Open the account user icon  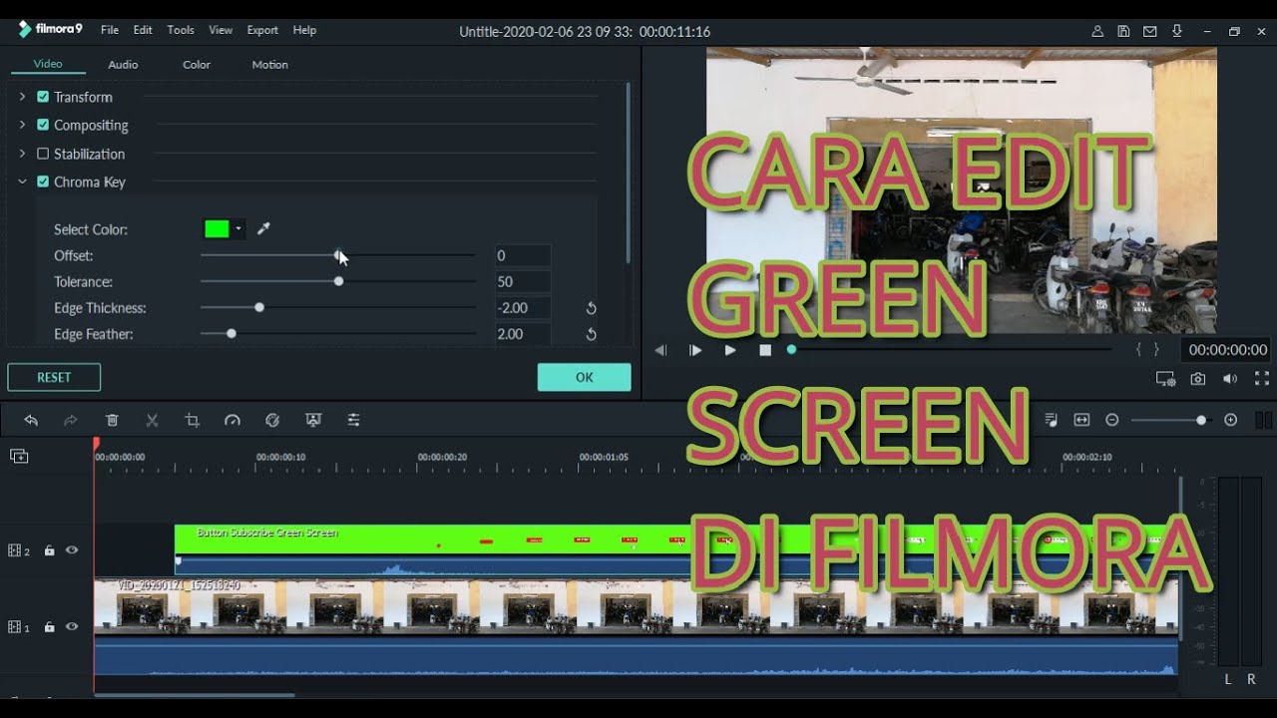(1097, 32)
